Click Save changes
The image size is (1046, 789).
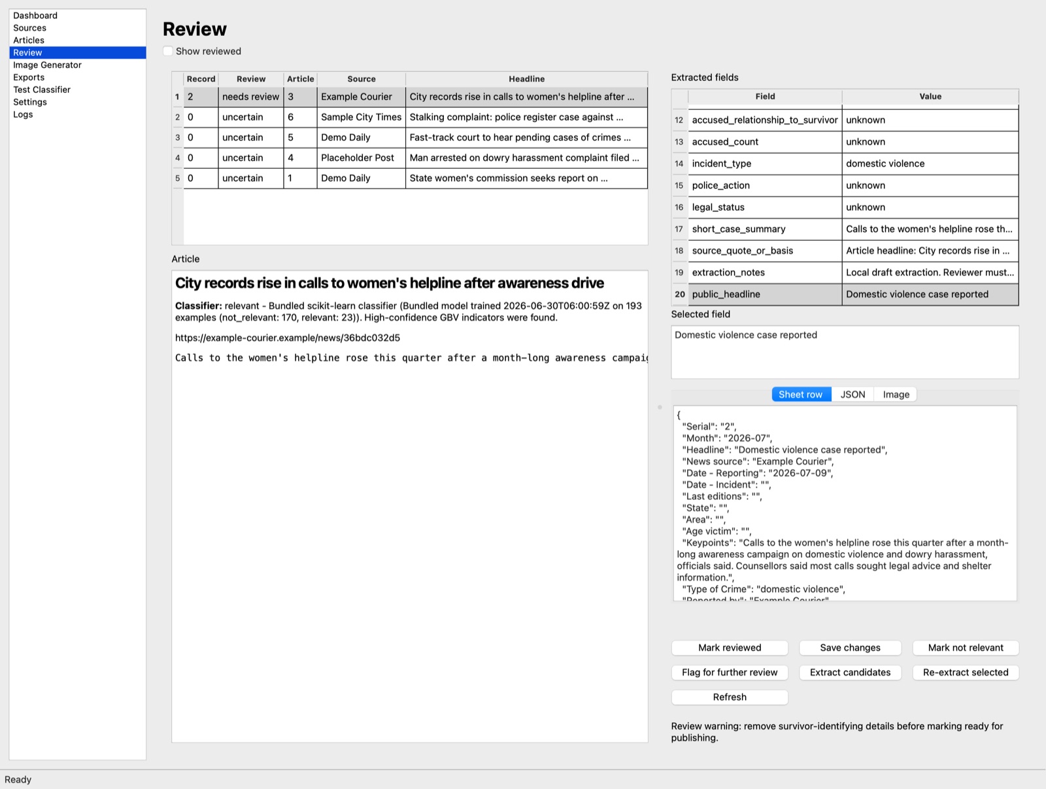[850, 648]
